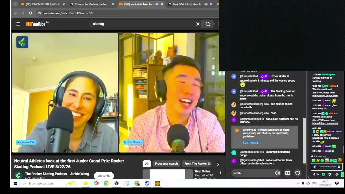Click 'Michelle Ellis' name label on video
The width and height of the screenshot is (345, 194).
(x=26, y=142)
